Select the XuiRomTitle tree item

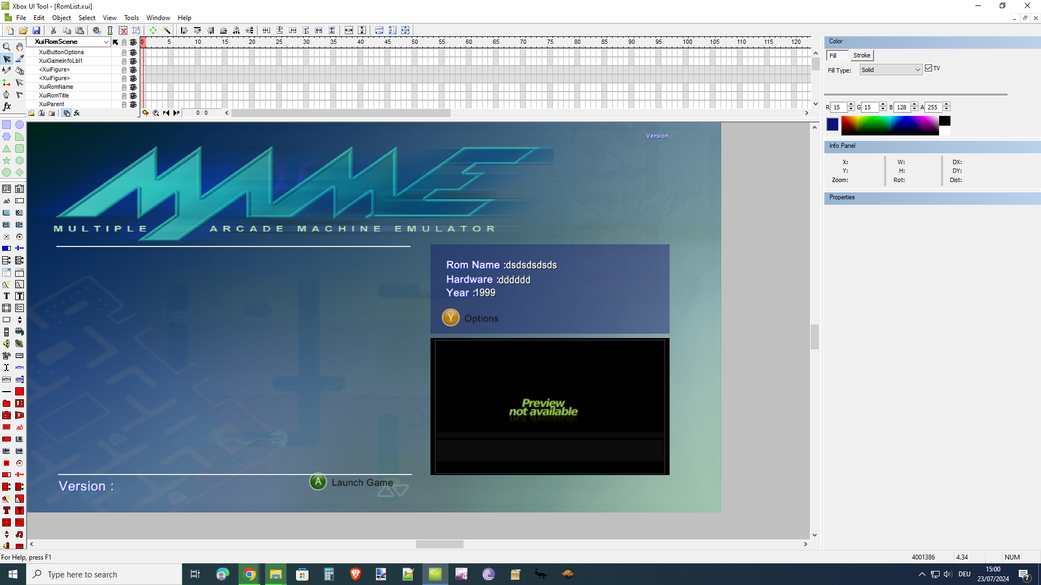54,96
